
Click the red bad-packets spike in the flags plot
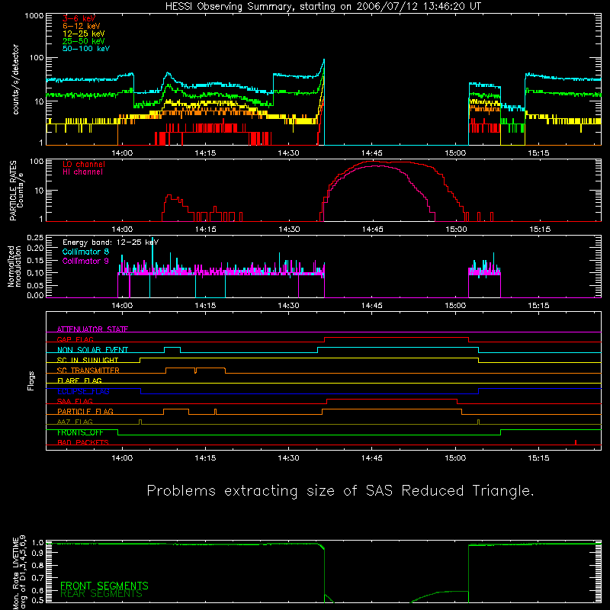click(576, 442)
